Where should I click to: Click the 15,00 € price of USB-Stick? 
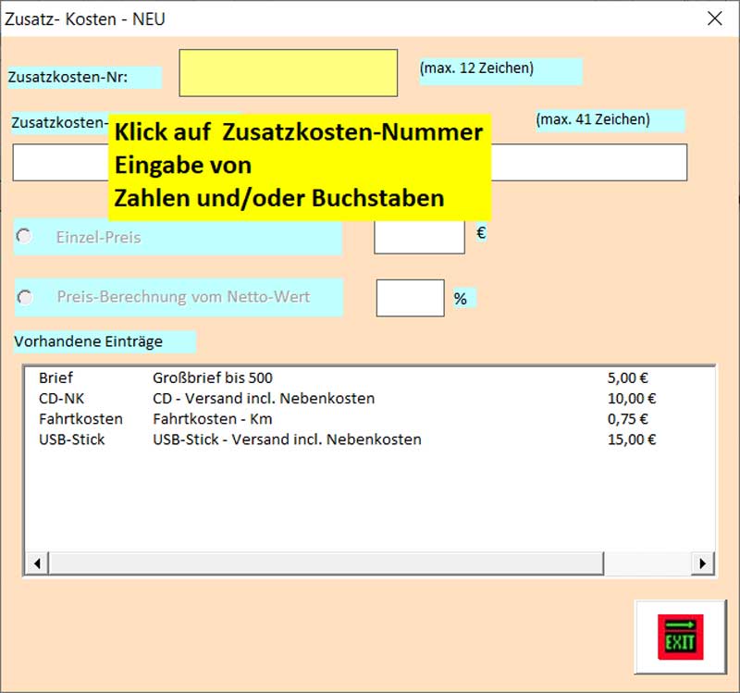tap(631, 439)
